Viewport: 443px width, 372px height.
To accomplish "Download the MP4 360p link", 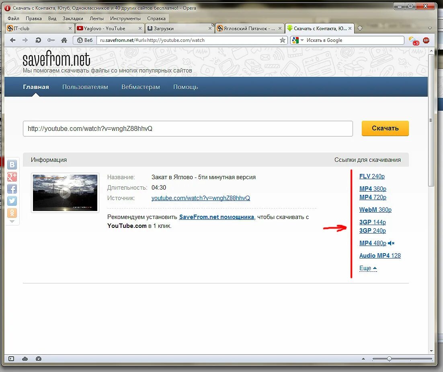I will [373, 189].
